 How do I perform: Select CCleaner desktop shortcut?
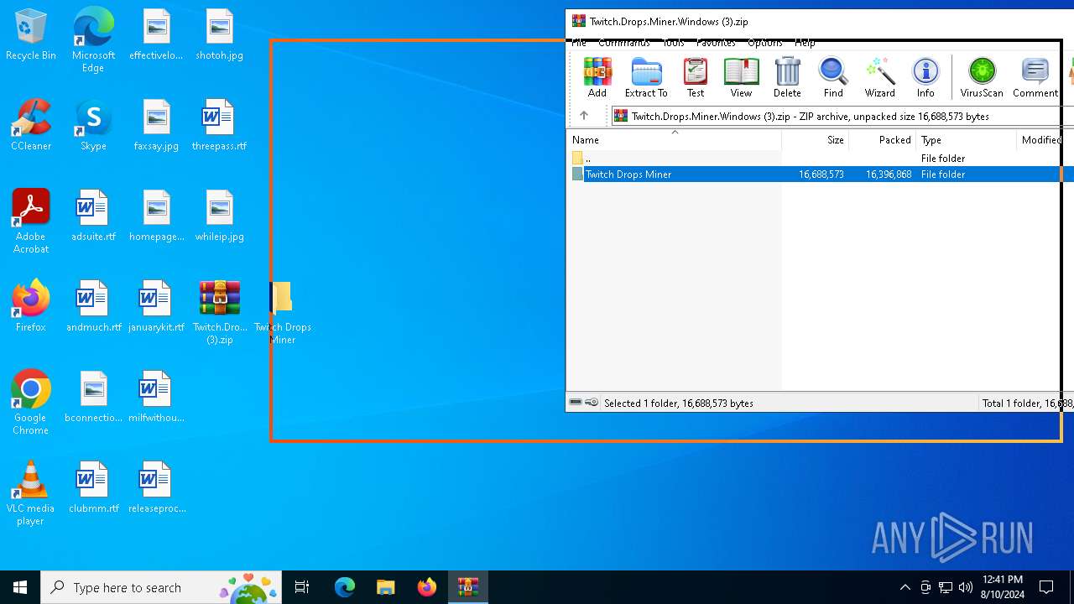coord(31,126)
